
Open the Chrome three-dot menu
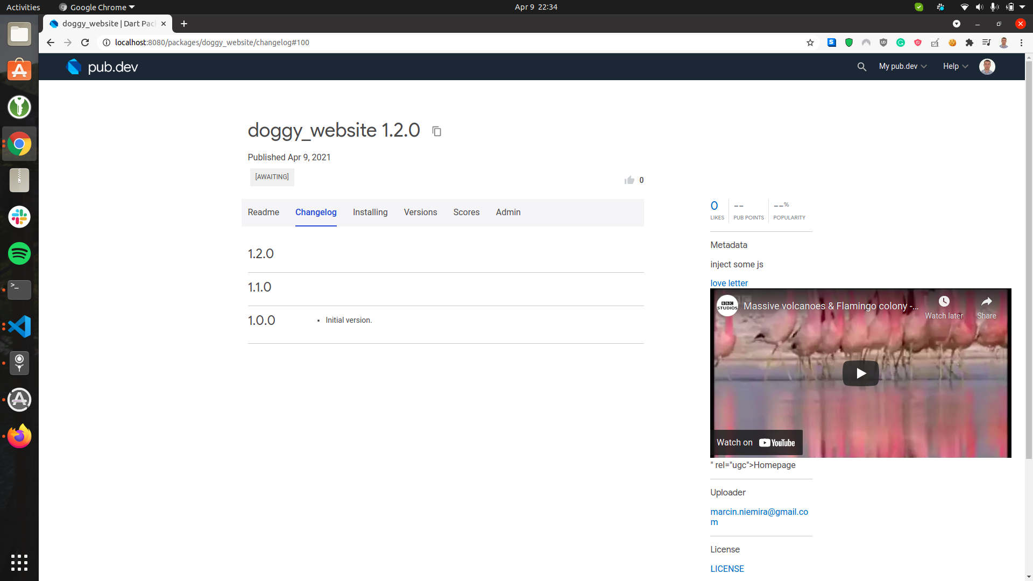(1021, 42)
